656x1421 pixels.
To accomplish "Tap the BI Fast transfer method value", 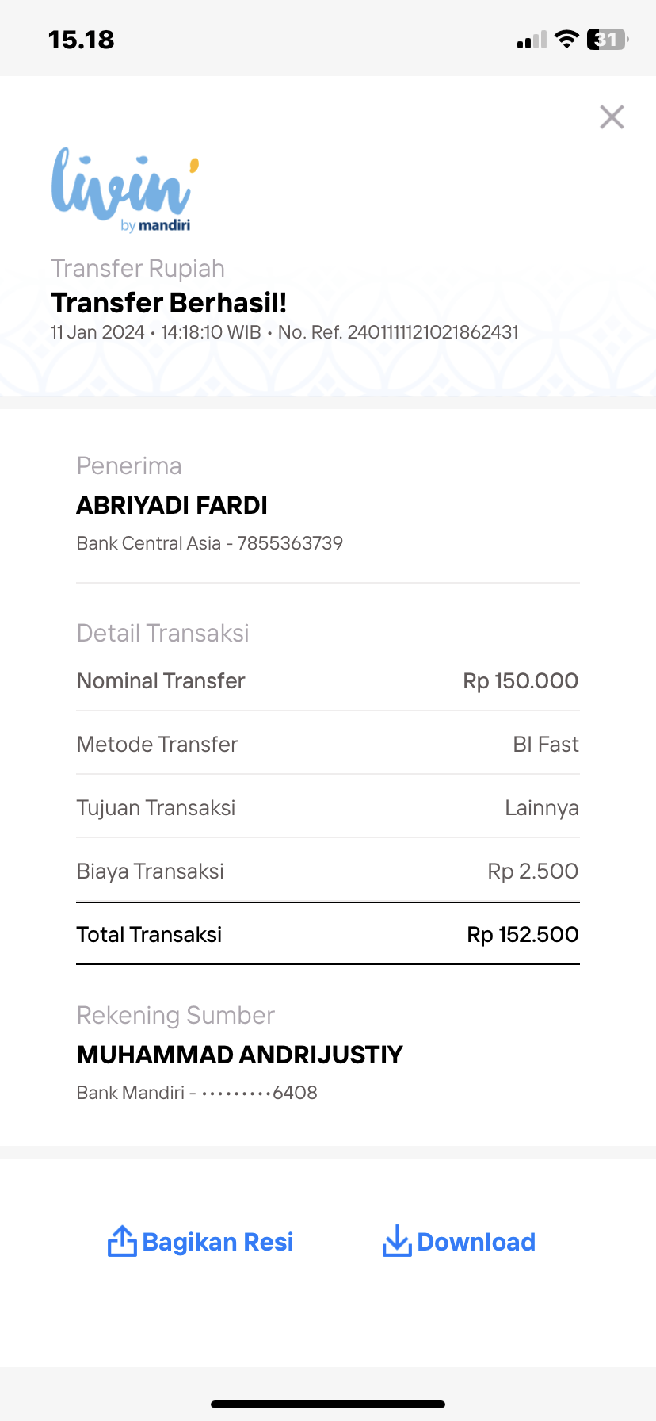I will pos(546,744).
